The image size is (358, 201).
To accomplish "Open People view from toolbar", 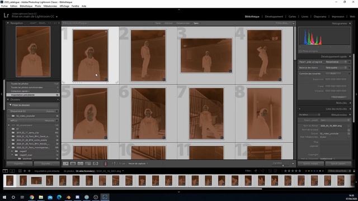I will click(x=96, y=164).
